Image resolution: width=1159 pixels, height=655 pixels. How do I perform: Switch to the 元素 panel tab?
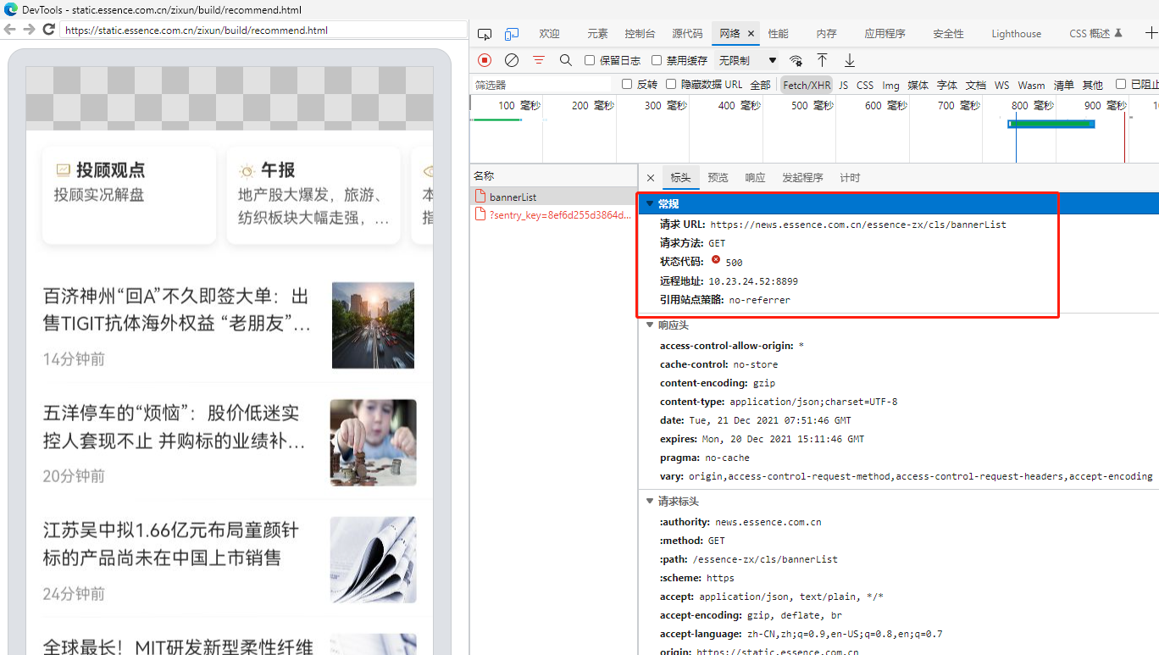pos(597,34)
